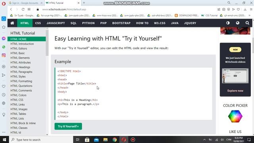Open Instagram in the Opera sidebar
The image size is (254, 143).
coord(4,55)
